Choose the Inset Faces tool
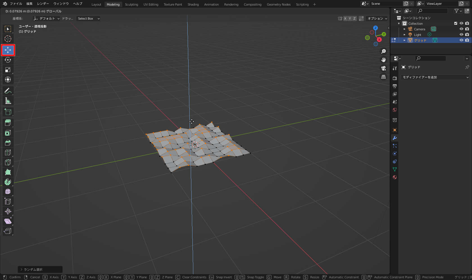The width and height of the screenshot is (472, 280). (8, 133)
